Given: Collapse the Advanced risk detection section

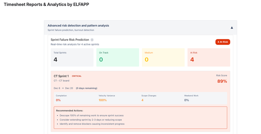Looking at the screenshot, I should (x=231, y=28).
